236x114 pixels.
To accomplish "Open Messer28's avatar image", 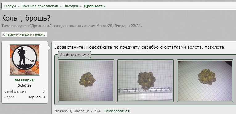I will coord(25,60).
